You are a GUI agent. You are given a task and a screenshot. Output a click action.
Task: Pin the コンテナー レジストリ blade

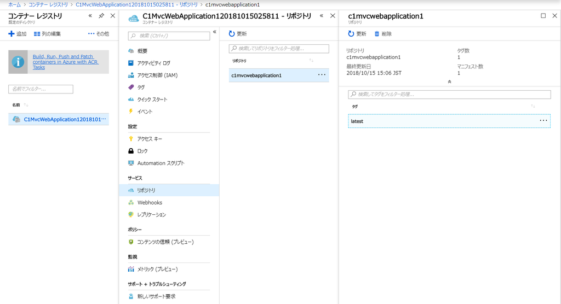point(101,16)
